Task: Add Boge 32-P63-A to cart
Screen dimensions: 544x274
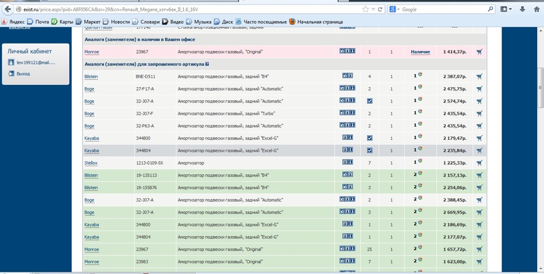Action: pyautogui.click(x=479, y=126)
